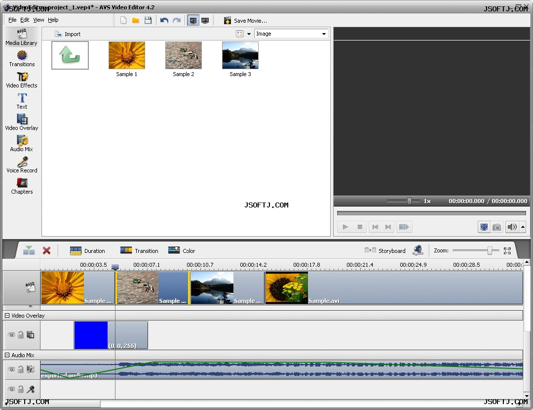Click the full screen preview icon

click(484, 227)
